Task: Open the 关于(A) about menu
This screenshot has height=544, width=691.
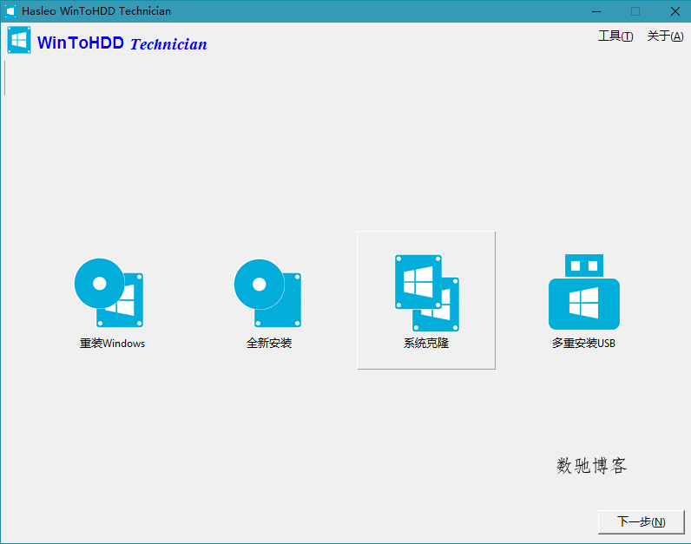Action: (666, 36)
